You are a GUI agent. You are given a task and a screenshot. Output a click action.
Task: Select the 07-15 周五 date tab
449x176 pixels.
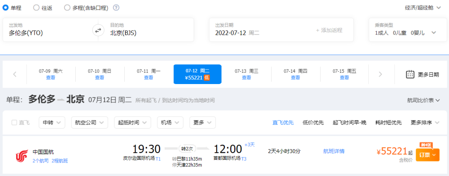point(345,74)
